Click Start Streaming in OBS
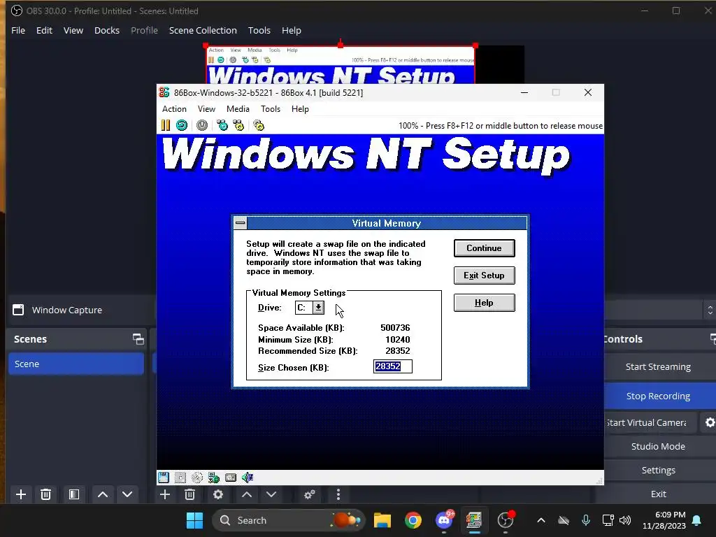The height and width of the screenshot is (537, 716). tap(658, 366)
